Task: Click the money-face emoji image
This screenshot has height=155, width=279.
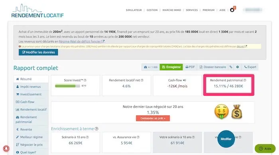Action: click(222, 112)
